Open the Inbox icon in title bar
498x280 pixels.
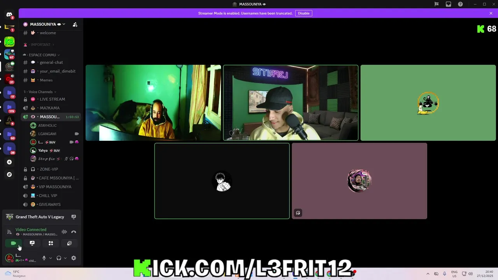[x=449, y=4]
